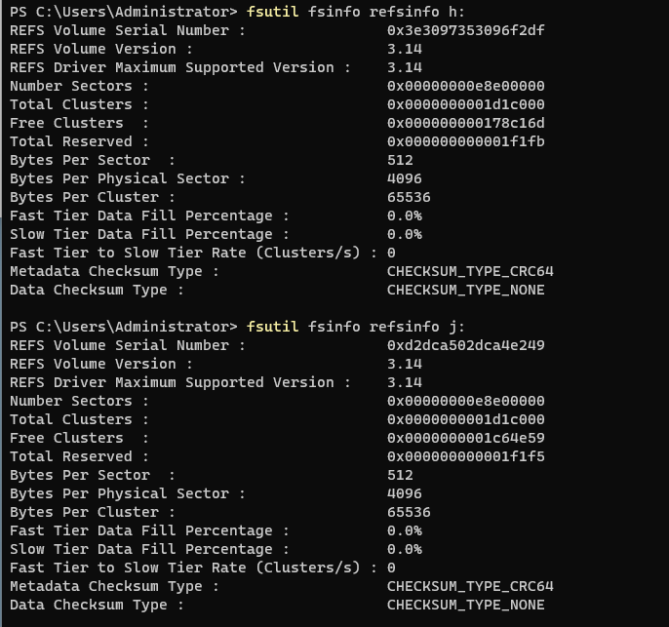Click Total Reserved value 0x000000000001f1fb

(x=465, y=141)
